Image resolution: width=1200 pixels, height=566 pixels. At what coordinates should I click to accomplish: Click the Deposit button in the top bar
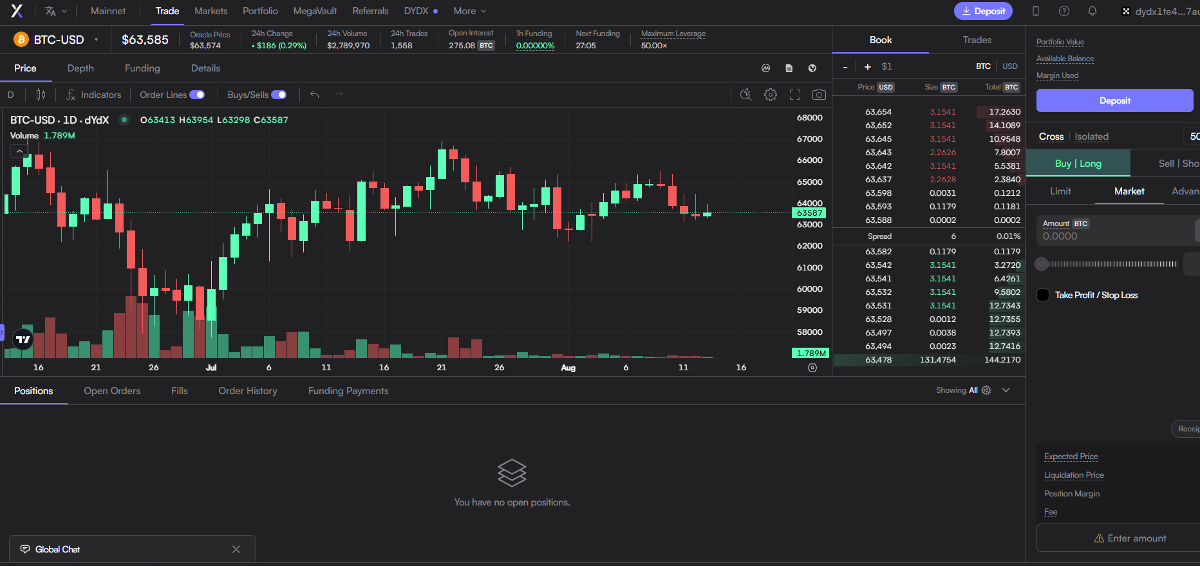pos(984,11)
